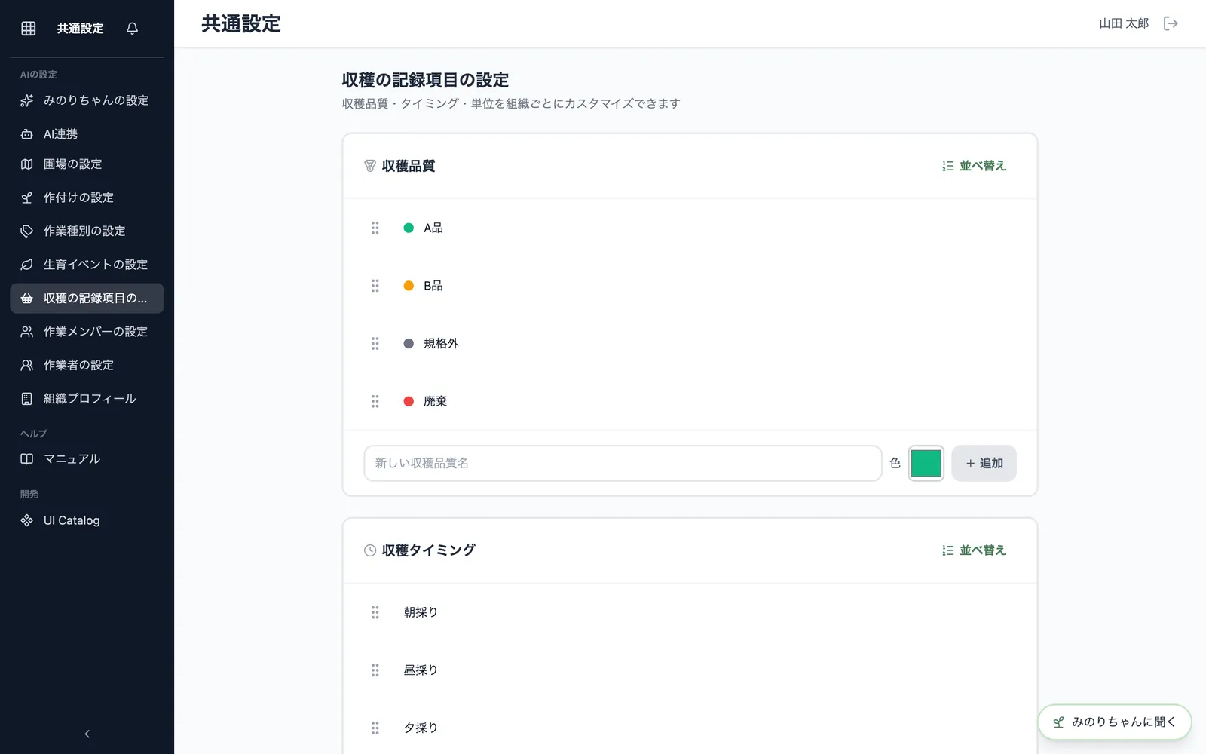Grab the drag handle for B品
The width and height of the screenshot is (1206, 754).
375,286
